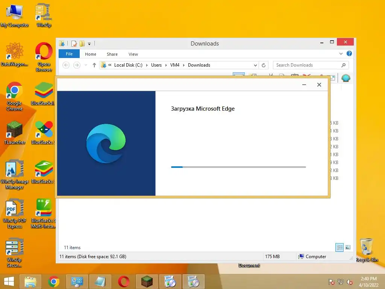Viewport: 385px width, 289px height.
Task: Open File Explorer from the taskbar
Action: (30, 281)
